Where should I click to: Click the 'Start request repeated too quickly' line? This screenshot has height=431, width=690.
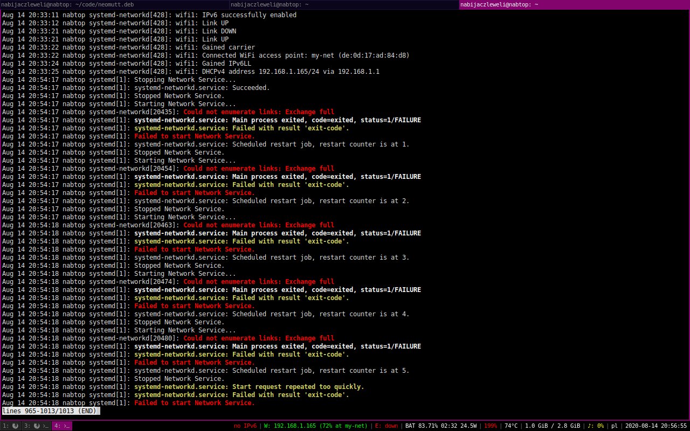tap(249, 387)
